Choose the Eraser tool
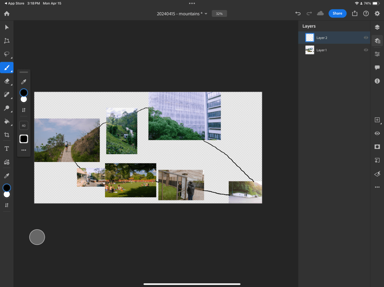This screenshot has width=384, height=287. click(x=7, y=81)
